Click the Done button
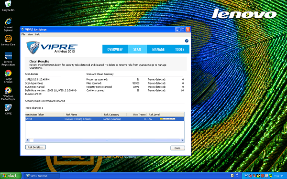The width and height of the screenshot is (287, 179). pos(177,148)
